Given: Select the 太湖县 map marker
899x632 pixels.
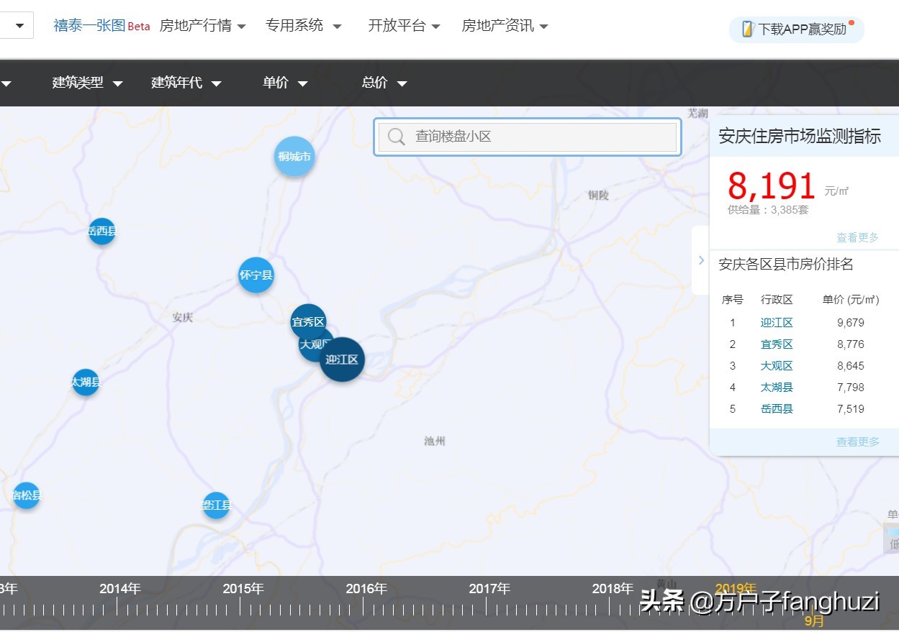Looking at the screenshot, I should (86, 382).
